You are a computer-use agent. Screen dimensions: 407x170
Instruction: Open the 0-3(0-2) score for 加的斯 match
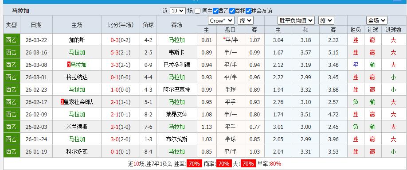(x=121, y=40)
